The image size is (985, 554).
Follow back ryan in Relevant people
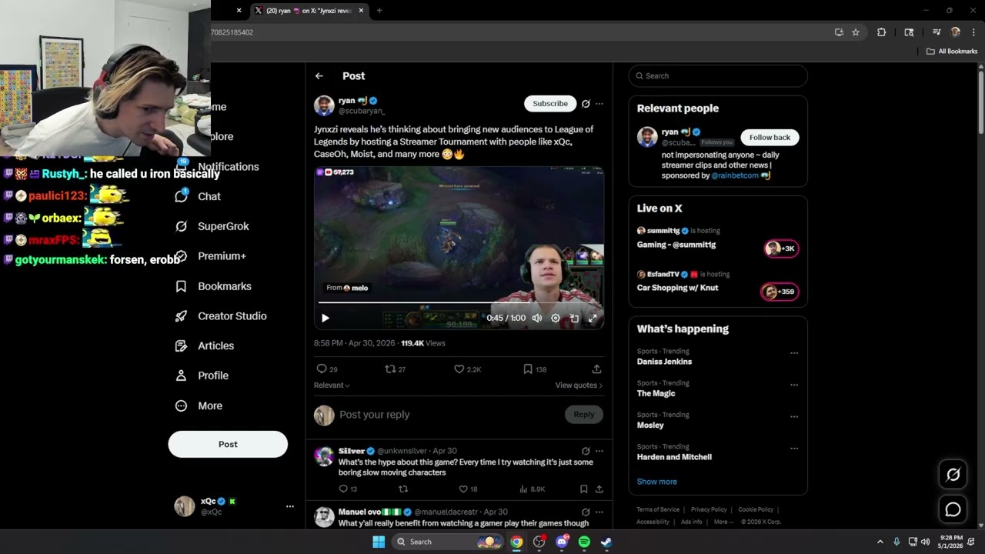(x=770, y=137)
